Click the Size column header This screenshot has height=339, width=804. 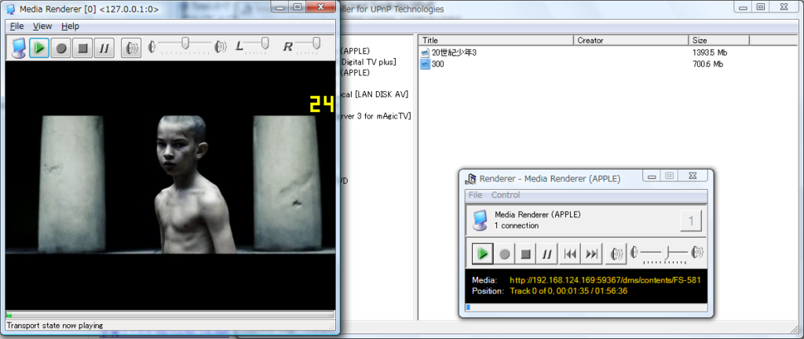pyautogui.click(x=718, y=40)
